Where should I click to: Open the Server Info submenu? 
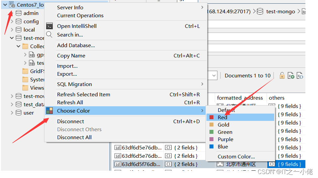pos(125,8)
